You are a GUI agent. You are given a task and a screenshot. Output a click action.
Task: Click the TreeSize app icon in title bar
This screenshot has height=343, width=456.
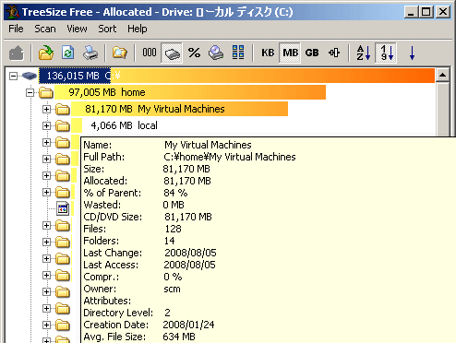pyautogui.click(x=13, y=12)
